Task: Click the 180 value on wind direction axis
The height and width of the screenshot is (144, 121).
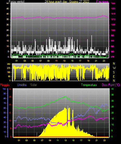Action: pos(9,72)
